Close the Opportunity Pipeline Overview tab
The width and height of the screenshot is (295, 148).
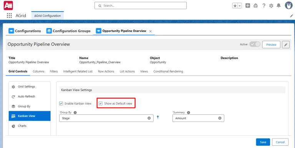pyautogui.click(x=150, y=31)
